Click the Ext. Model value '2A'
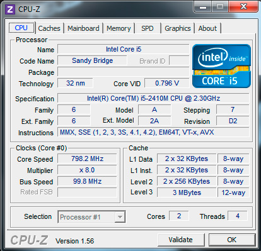261x251 pixels. 154,121
